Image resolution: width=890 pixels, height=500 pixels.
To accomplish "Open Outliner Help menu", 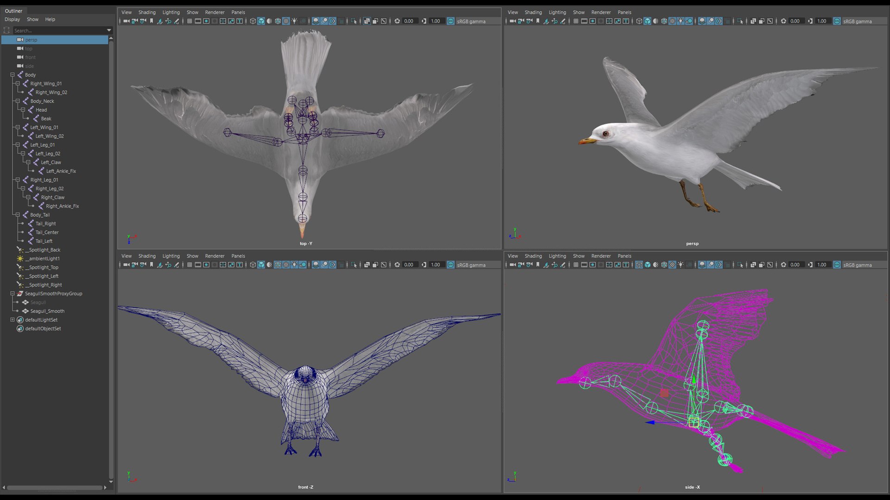I will coord(50,19).
